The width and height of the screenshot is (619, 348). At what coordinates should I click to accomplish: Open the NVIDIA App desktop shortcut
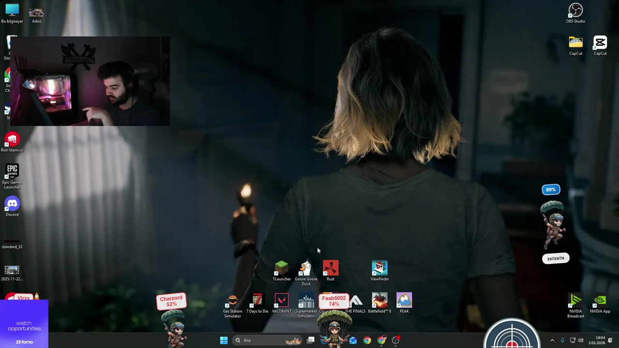coord(600,303)
